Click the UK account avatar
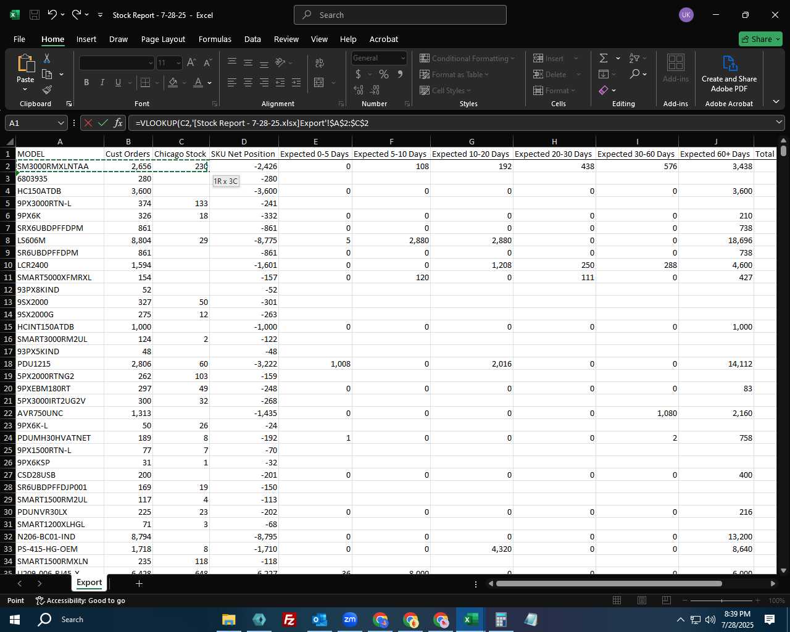 coord(686,15)
